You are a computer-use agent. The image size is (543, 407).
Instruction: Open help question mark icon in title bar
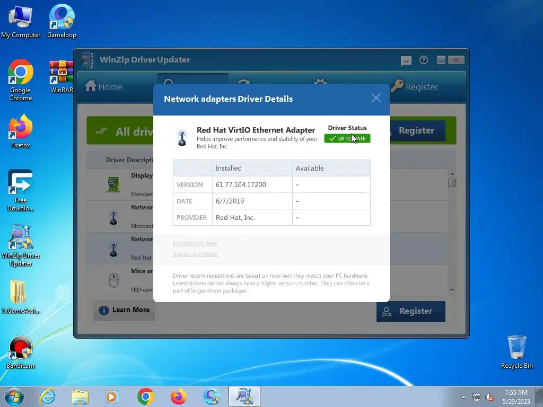(x=424, y=60)
